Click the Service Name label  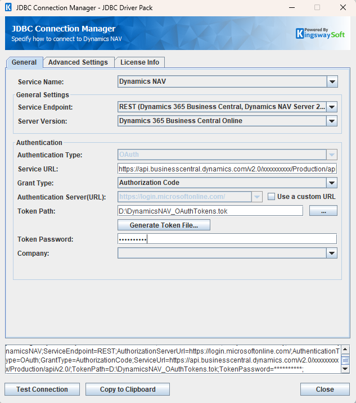click(40, 82)
